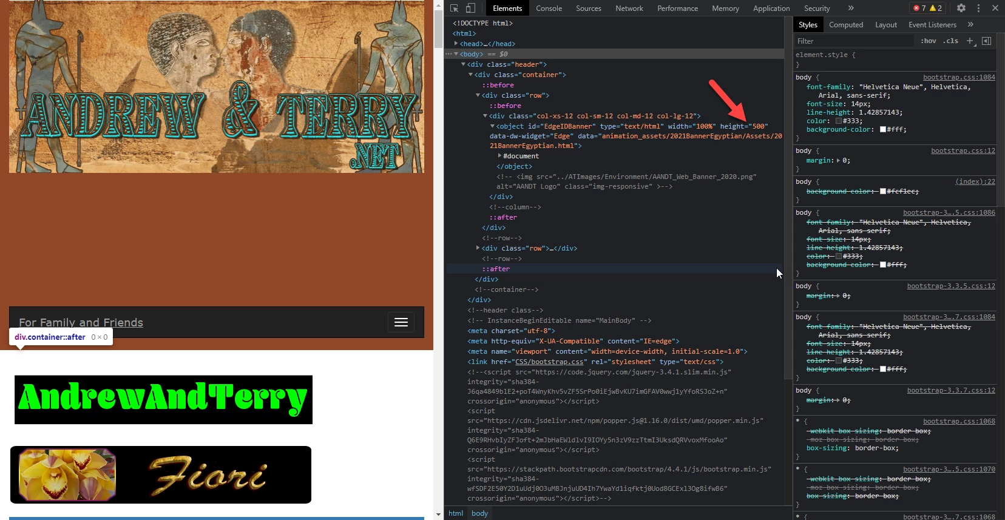The height and width of the screenshot is (520, 1005).
Task: Click the Styles filter input field
Action: point(854,41)
